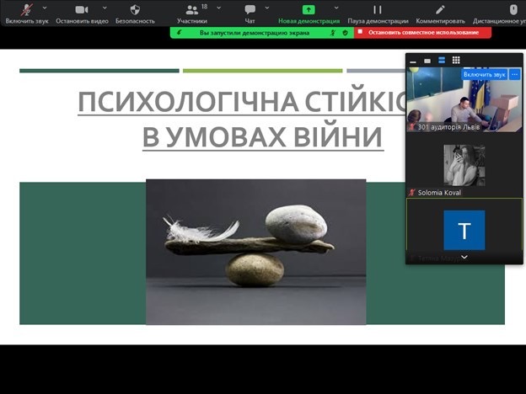The height and width of the screenshot is (394, 526).
Task: Open the Безопасность shield icon
Action: (135, 10)
